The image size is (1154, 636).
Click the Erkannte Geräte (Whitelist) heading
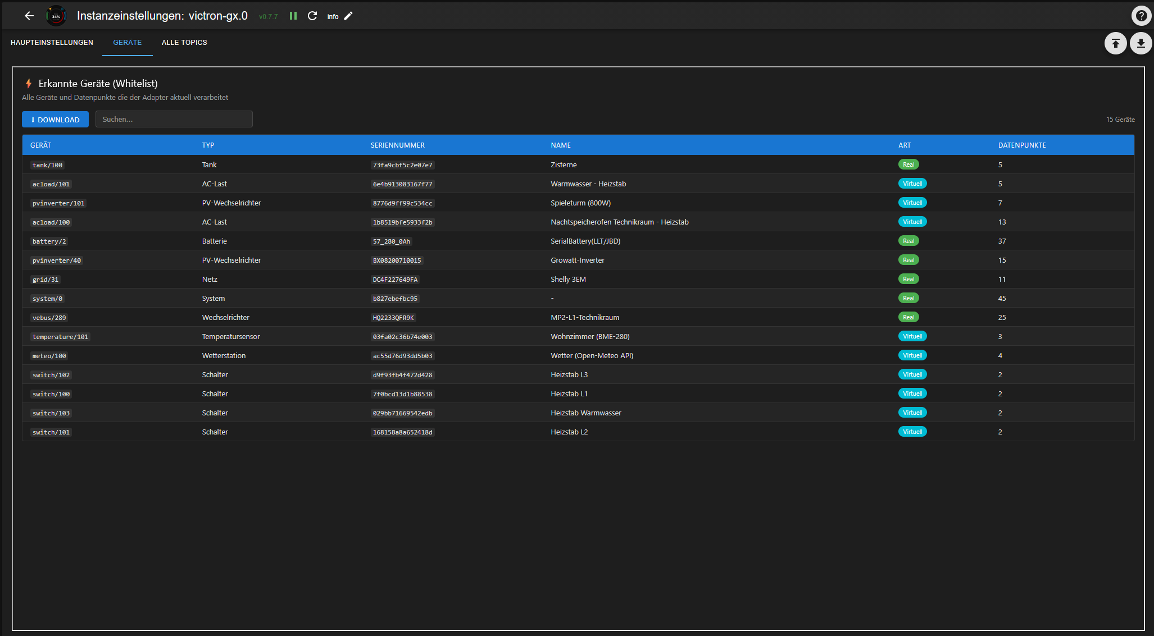[x=98, y=84]
